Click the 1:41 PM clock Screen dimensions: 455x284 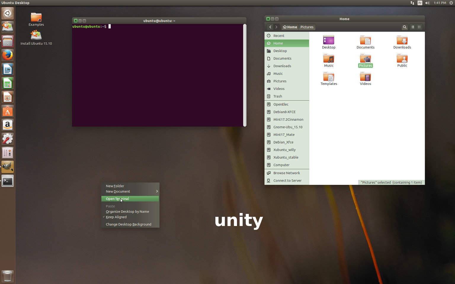pos(440,3)
